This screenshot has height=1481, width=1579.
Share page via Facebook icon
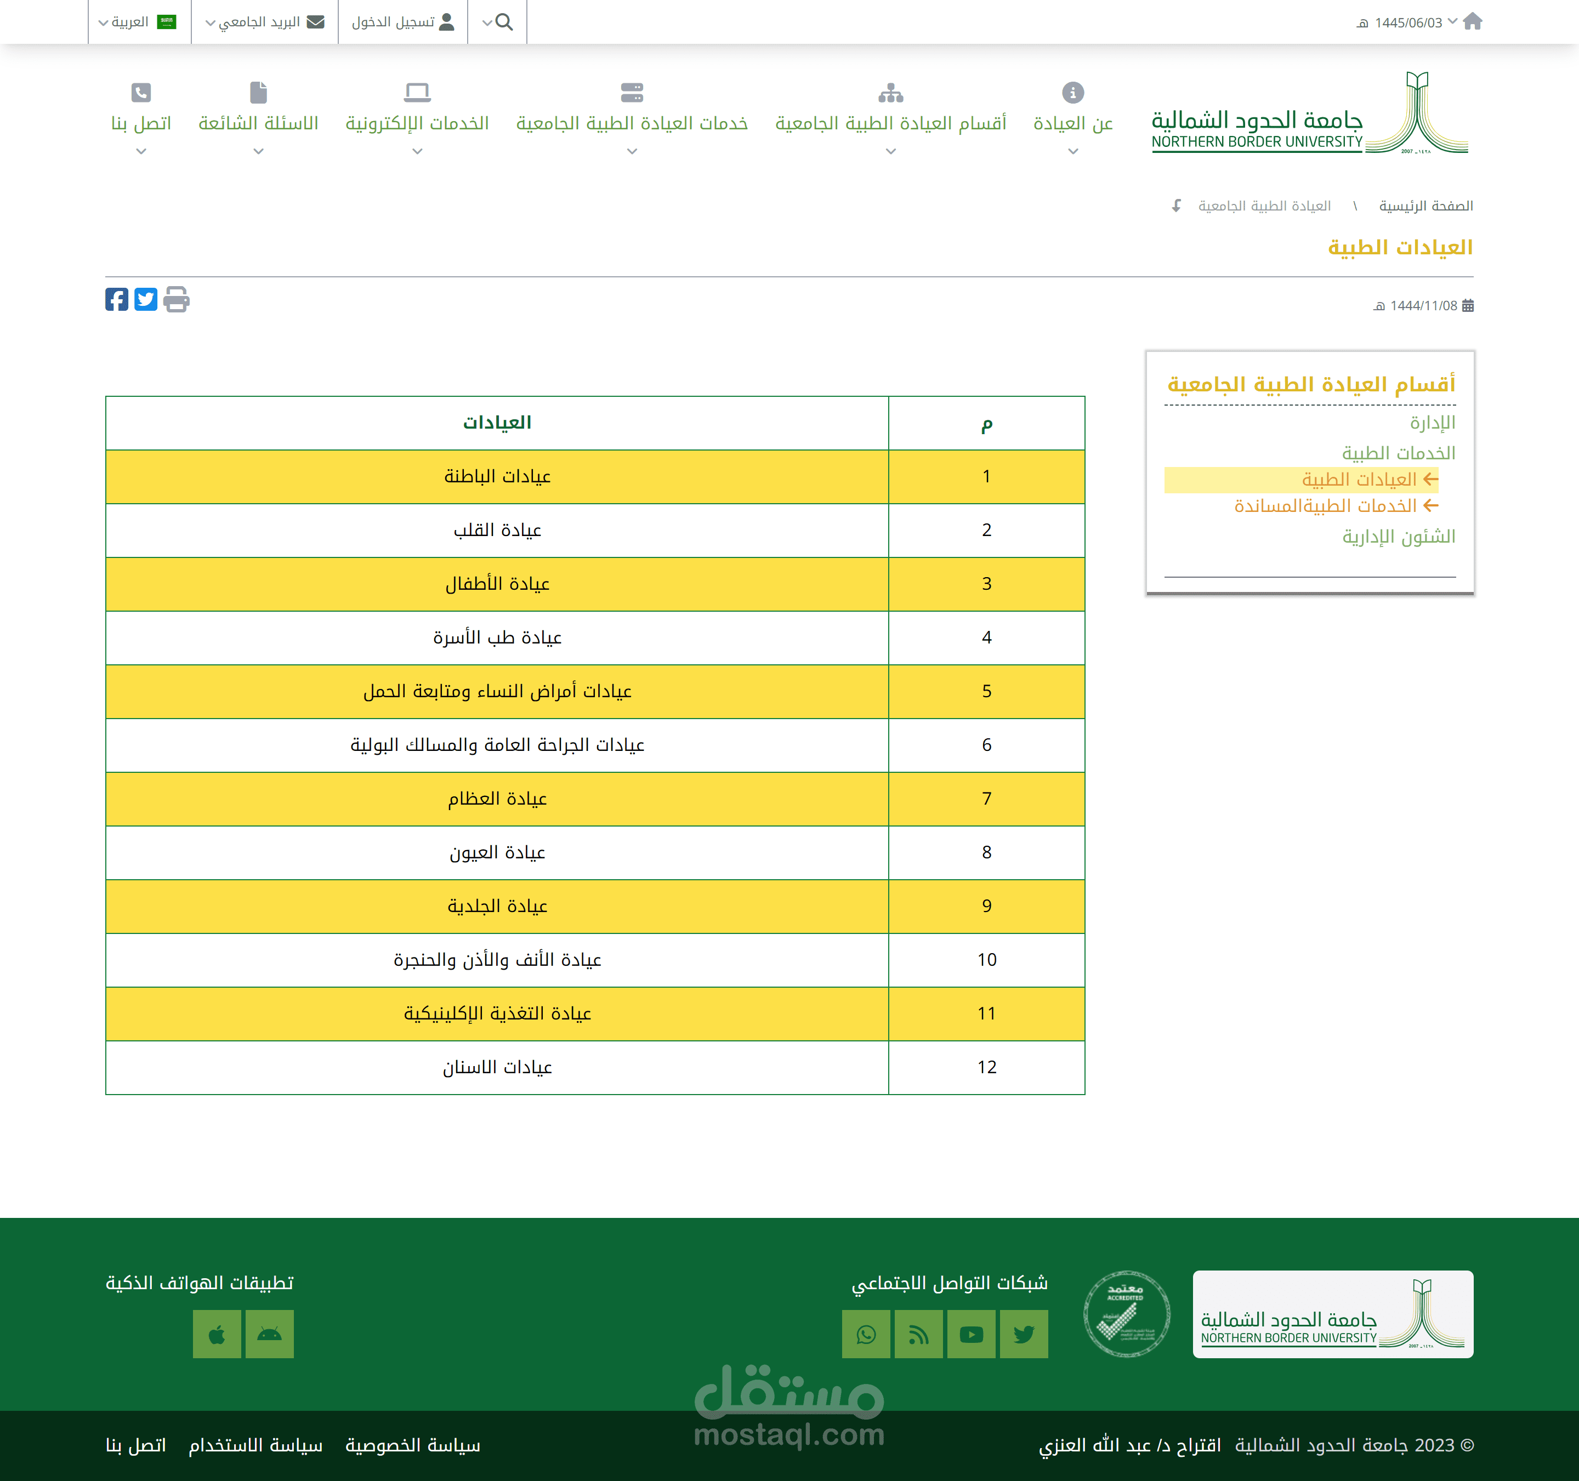117,299
